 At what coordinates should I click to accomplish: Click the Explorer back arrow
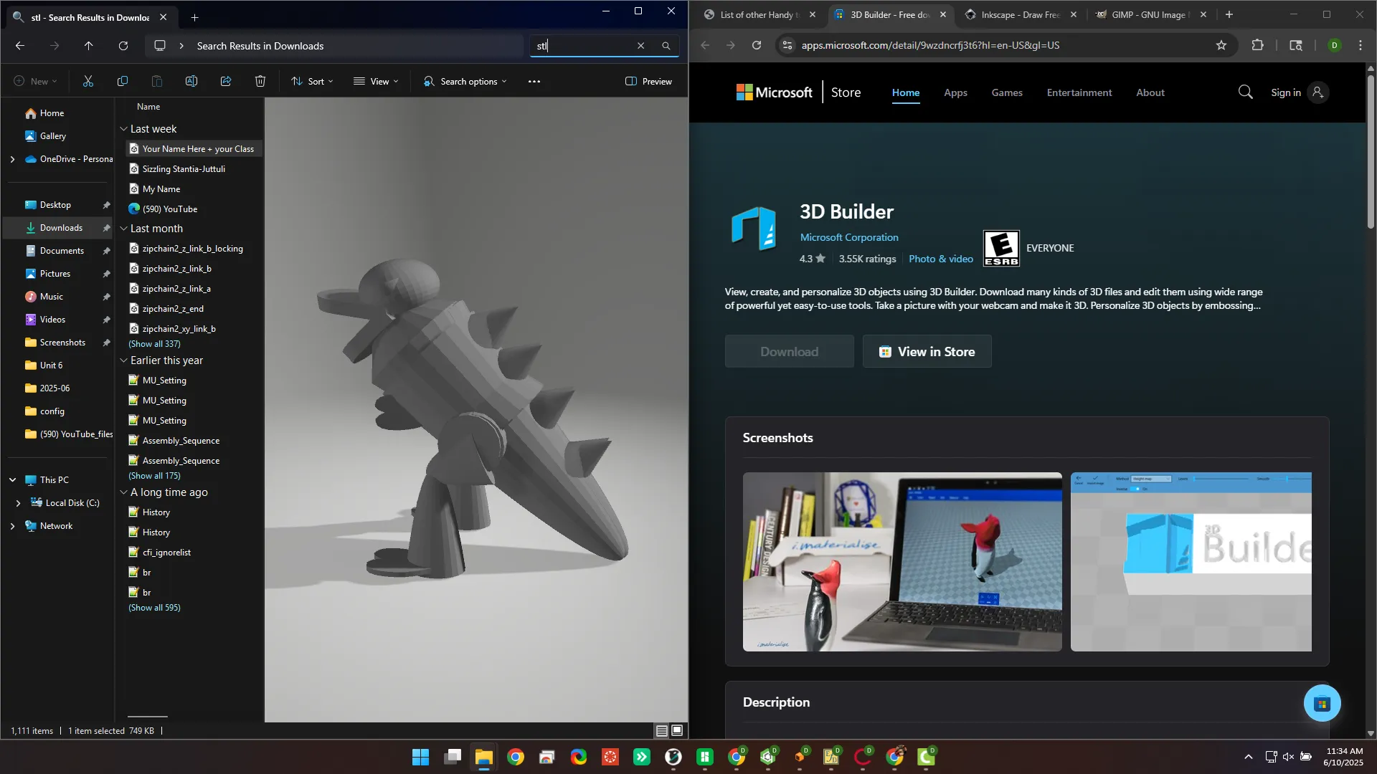click(20, 46)
